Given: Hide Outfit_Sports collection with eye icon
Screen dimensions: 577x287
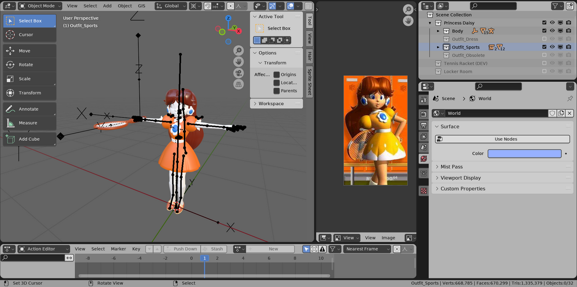Looking at the screenshot, I should [x=552, y=47].
